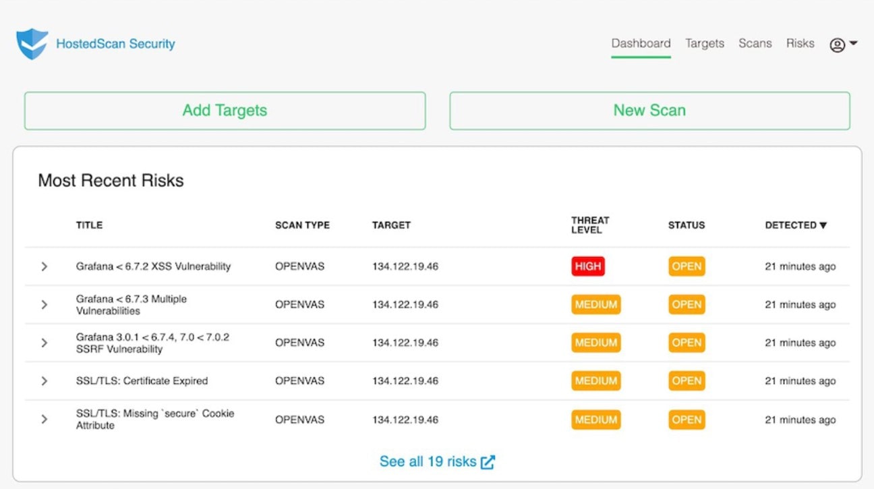Click the sort arrow on DETECTED column
The width and height of the screenshot is (874, 489).
click(823, 225)
